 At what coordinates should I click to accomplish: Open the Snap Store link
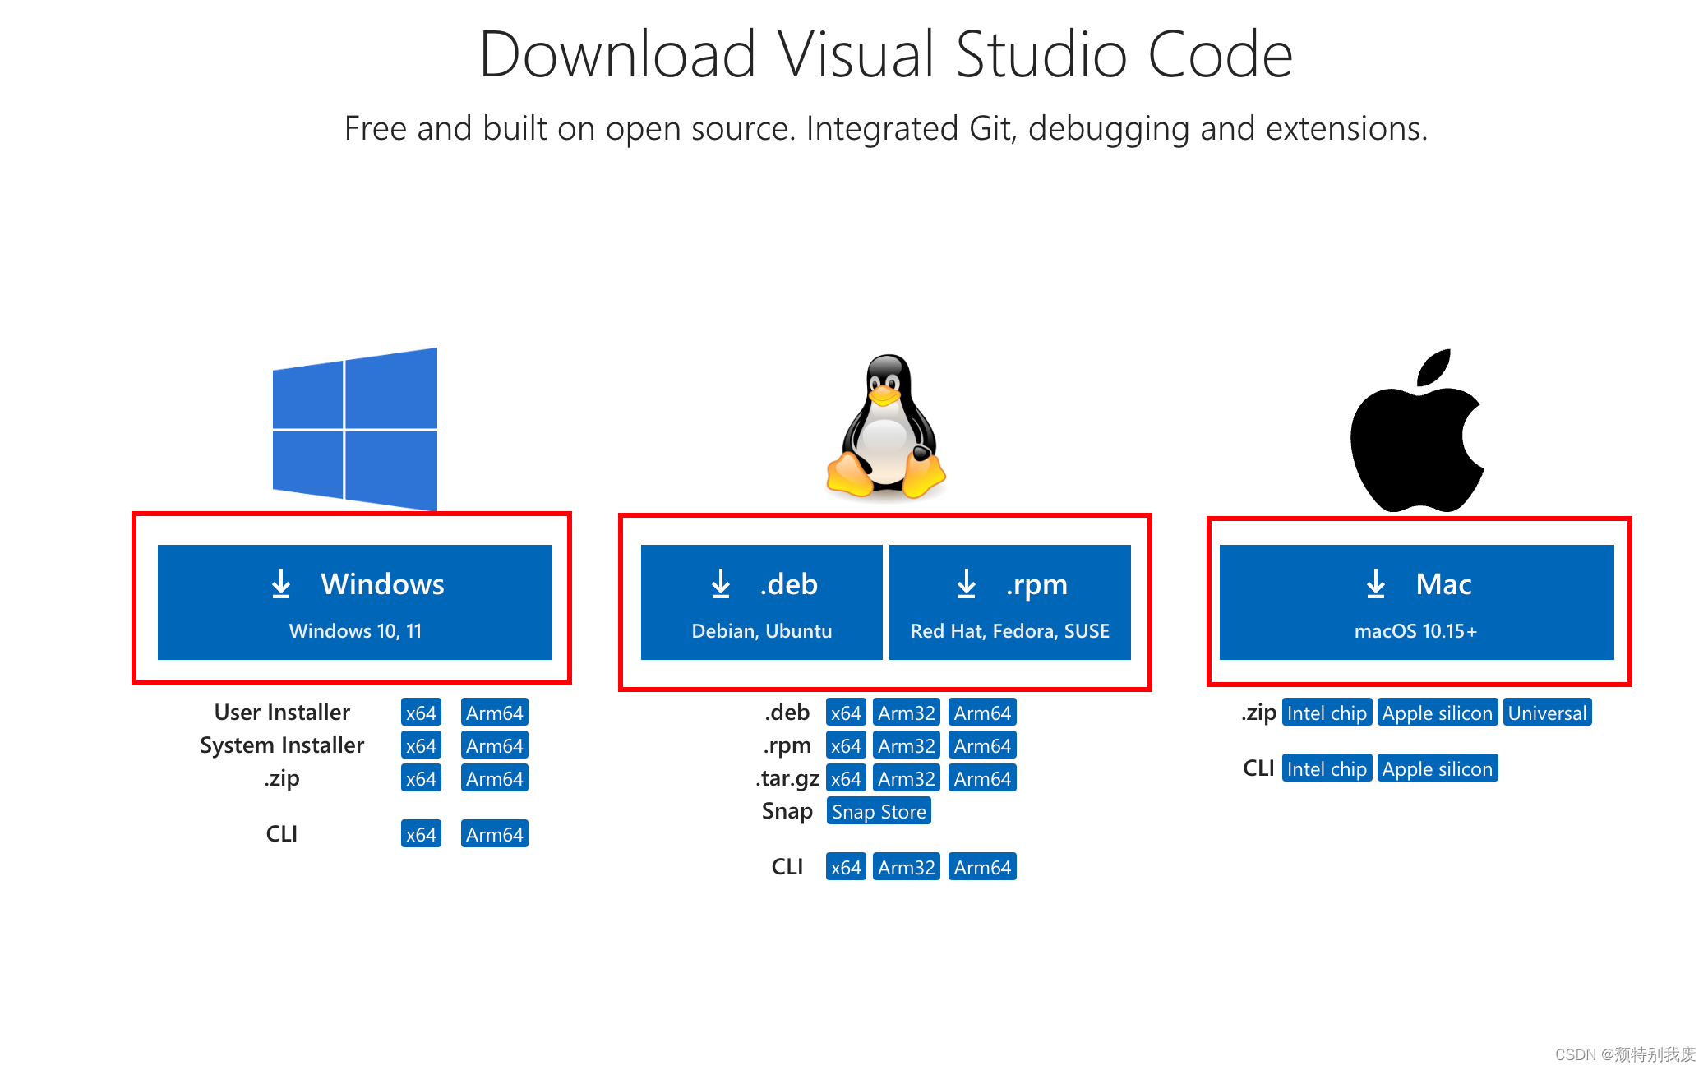tap(879, 811)
